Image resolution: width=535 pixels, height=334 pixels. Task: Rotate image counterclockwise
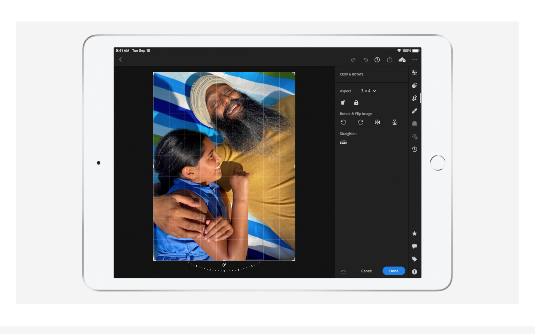[x=343, y=122]
